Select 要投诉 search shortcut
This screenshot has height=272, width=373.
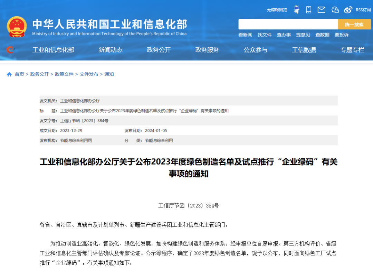click(342, 35)
